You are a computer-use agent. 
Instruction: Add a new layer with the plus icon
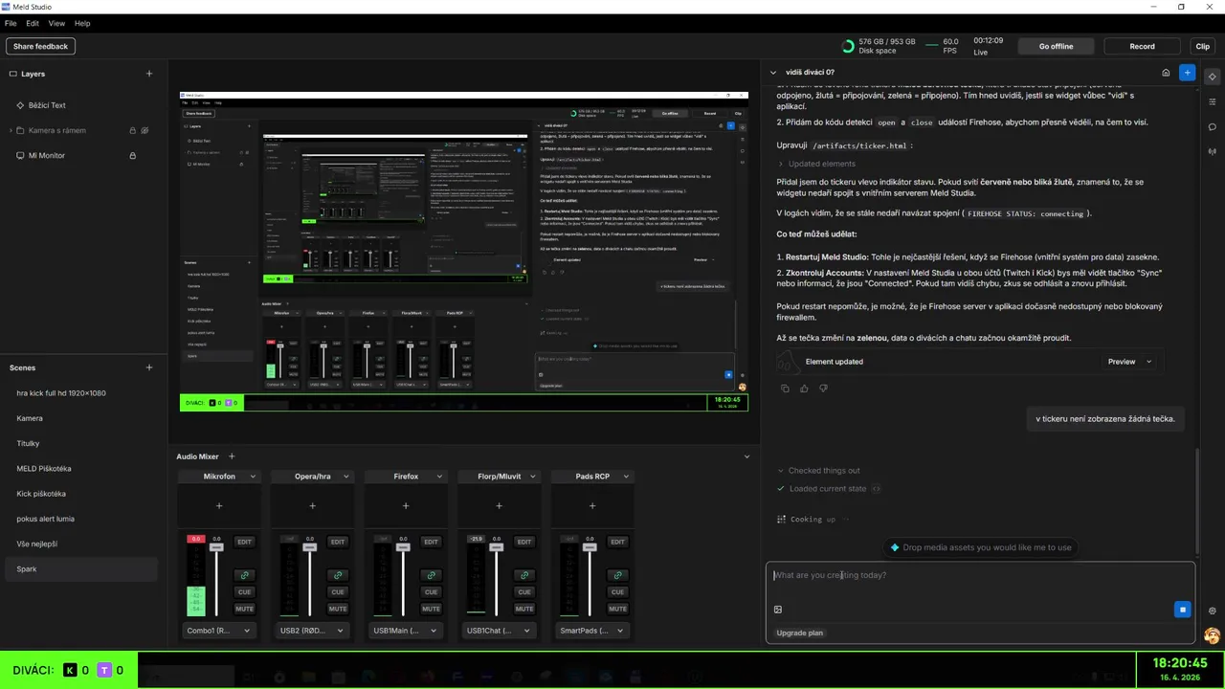[148, 74]
